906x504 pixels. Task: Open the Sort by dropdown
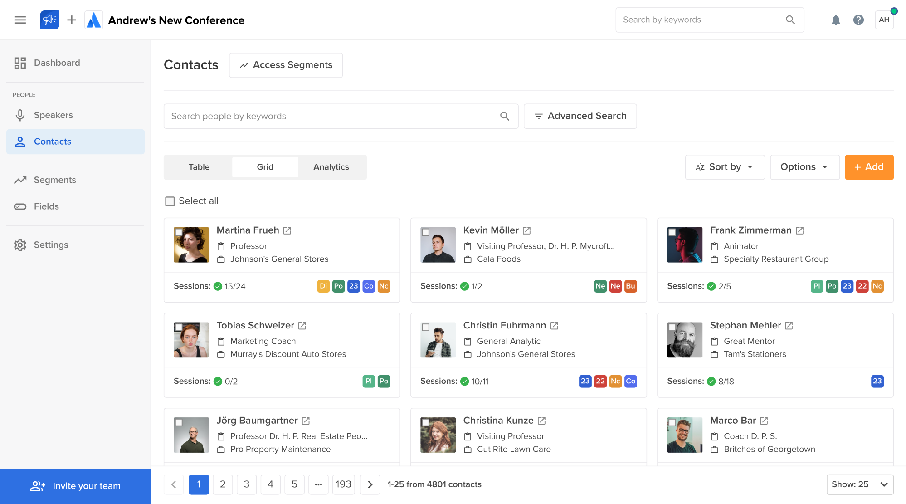[x=724, y=167]
